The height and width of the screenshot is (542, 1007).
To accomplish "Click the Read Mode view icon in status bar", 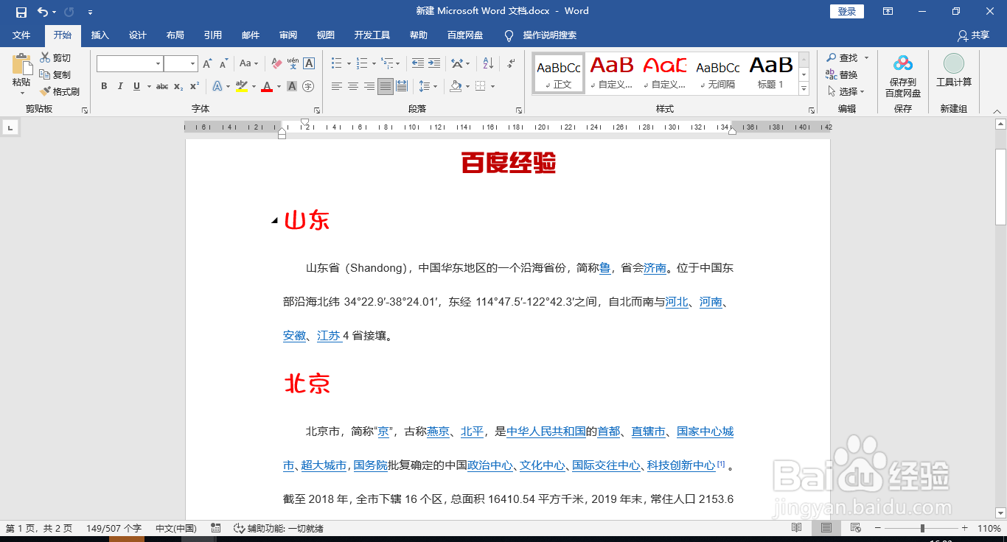I will [796, 528].
